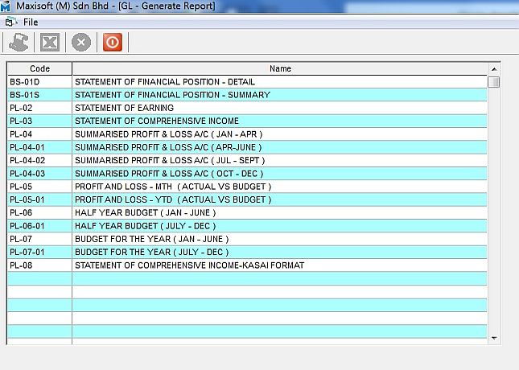
Task: Click the Excel export toolbar icon
Action: pos(50,43)
